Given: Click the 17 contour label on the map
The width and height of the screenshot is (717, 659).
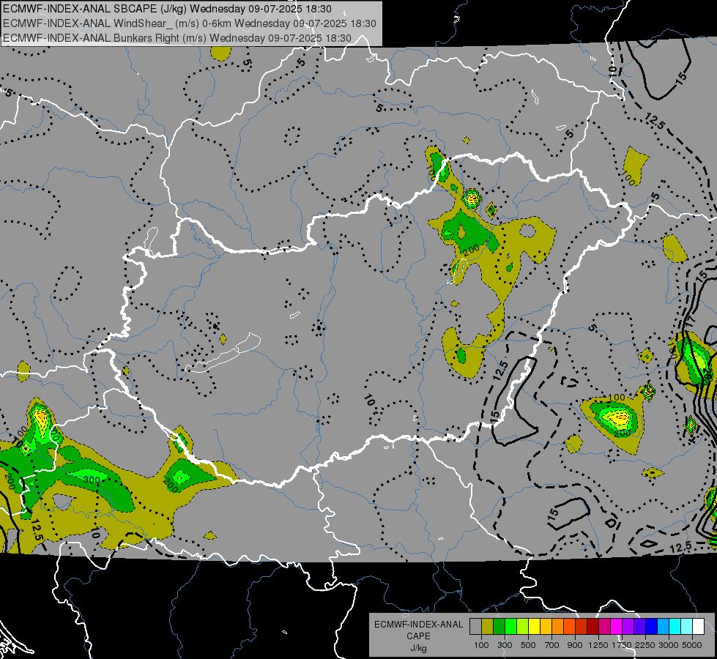Looking at the screenshot, I should pos(691,321).
